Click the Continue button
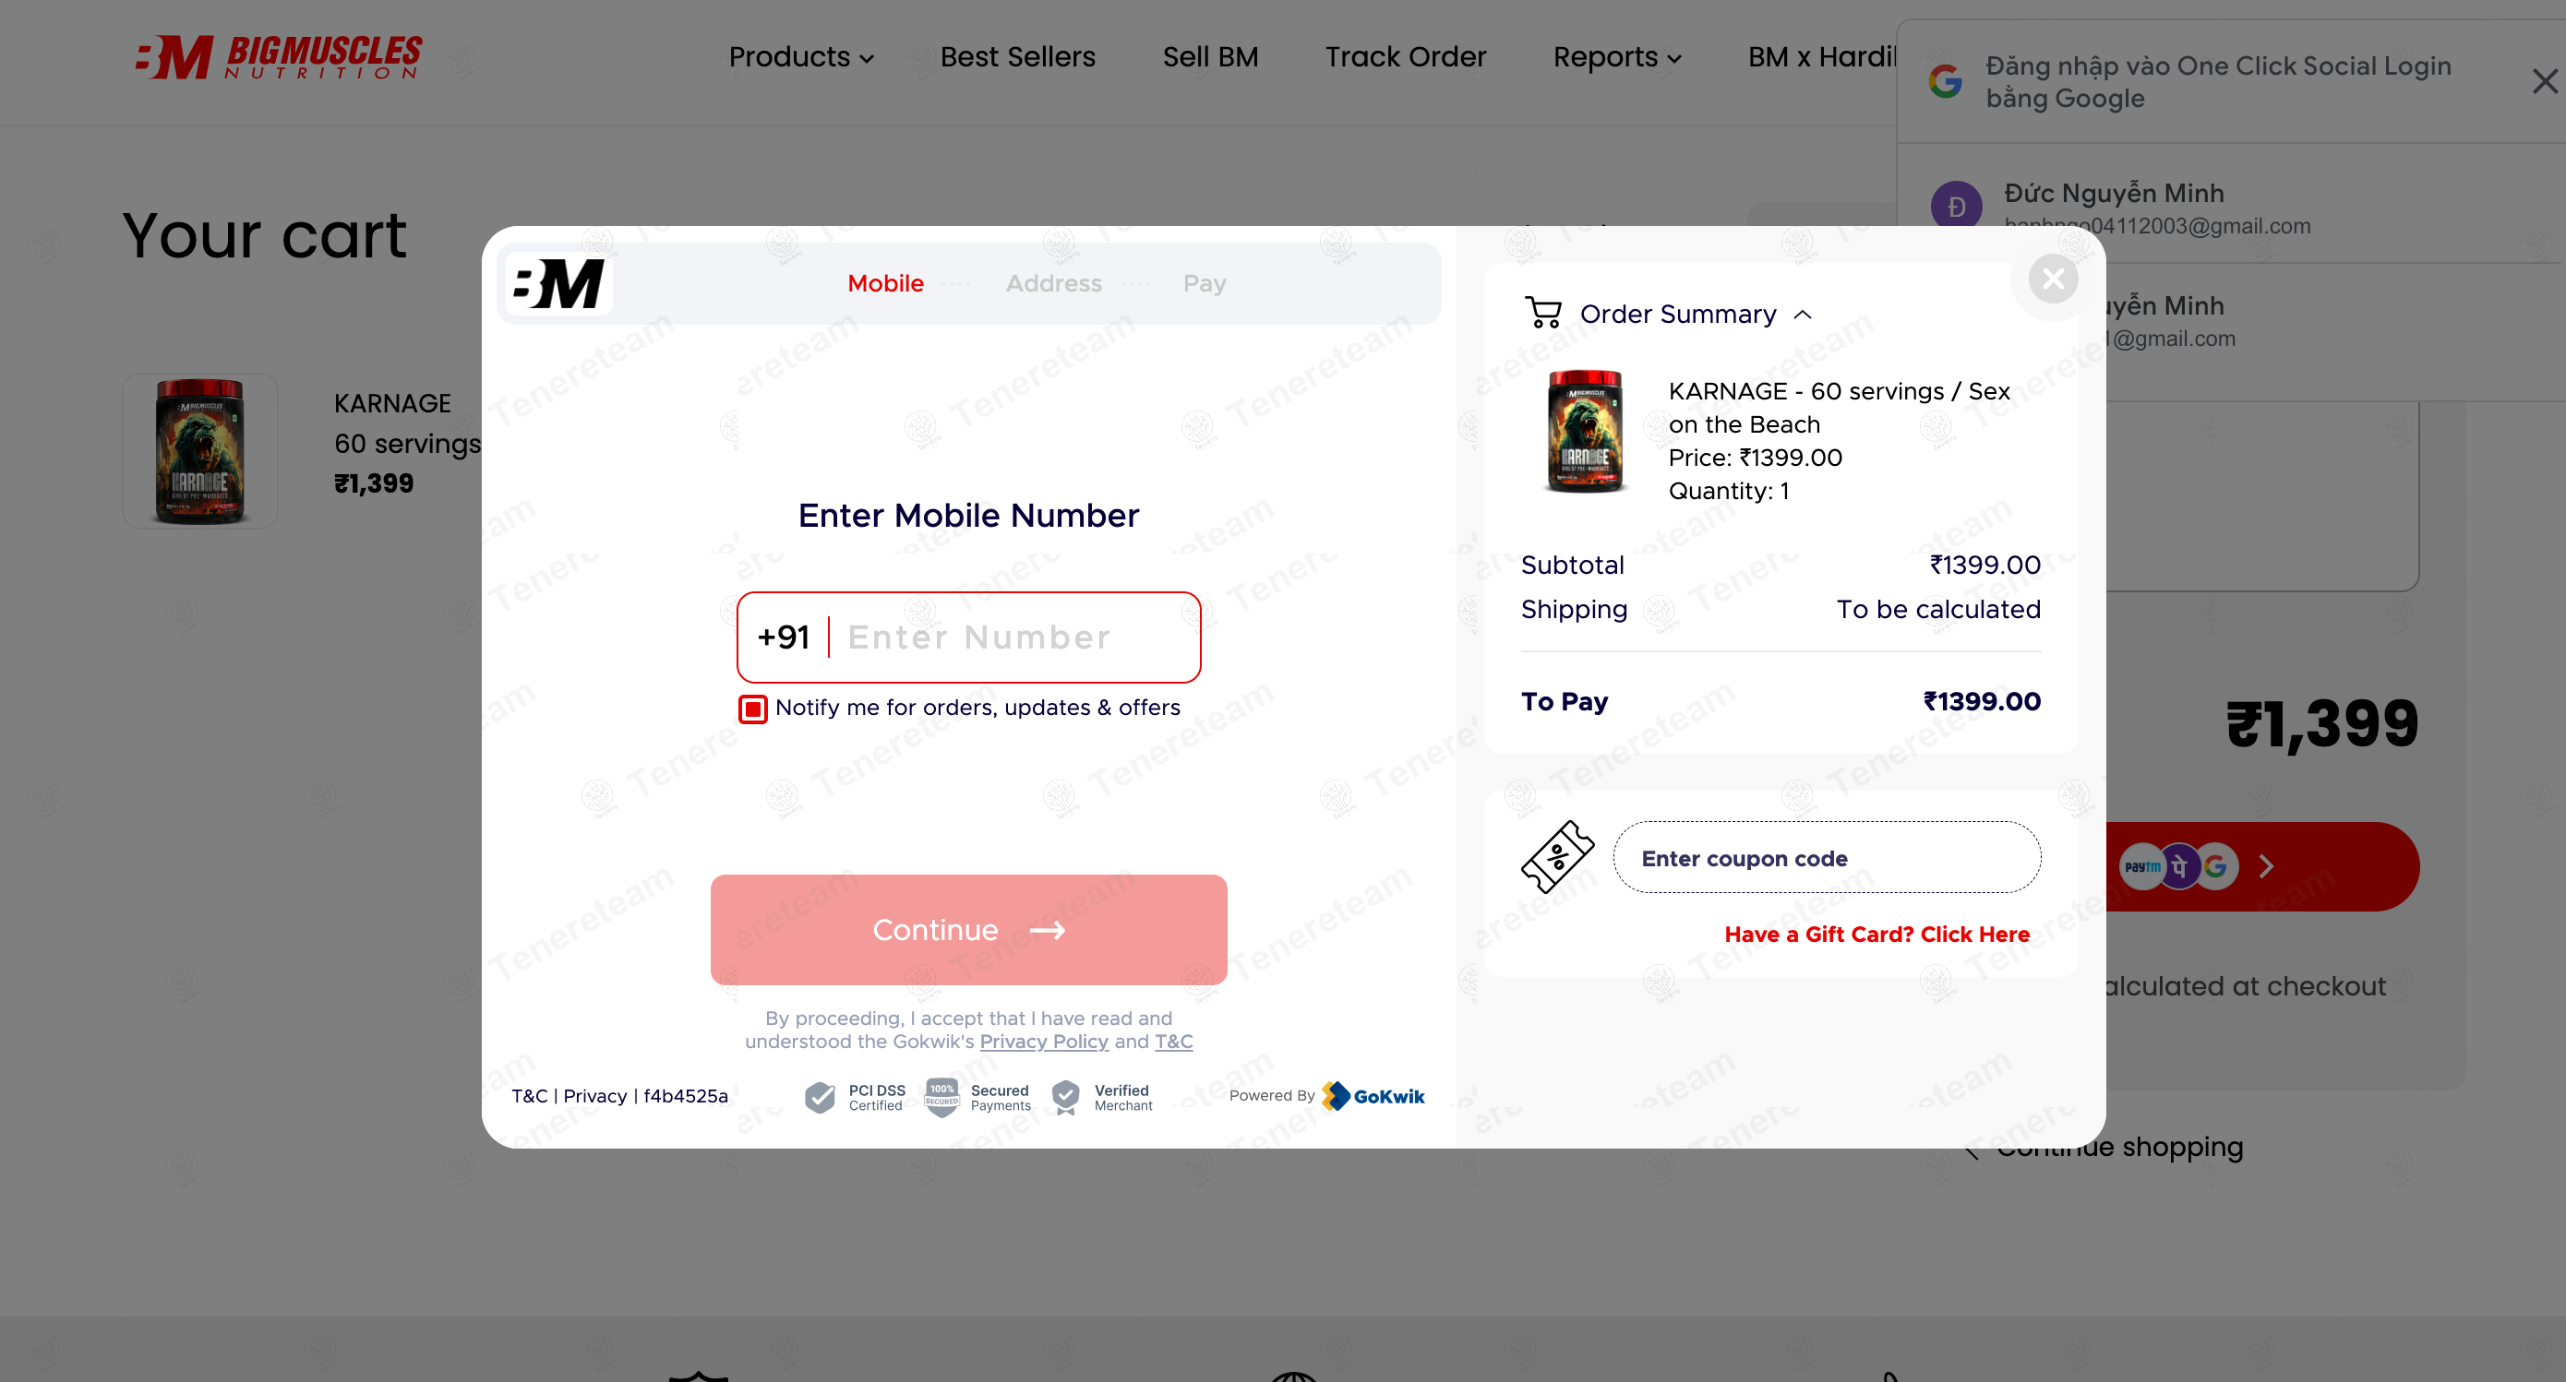This screenshot has width=2566, height=1382. click(968, 929)
